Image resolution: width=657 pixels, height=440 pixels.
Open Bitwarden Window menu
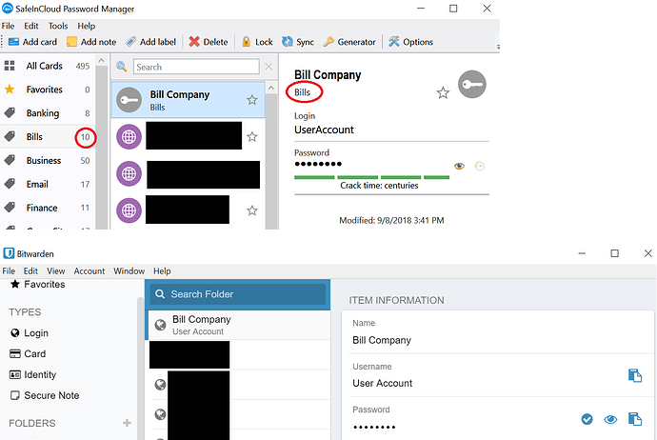(x=129, y=271)
